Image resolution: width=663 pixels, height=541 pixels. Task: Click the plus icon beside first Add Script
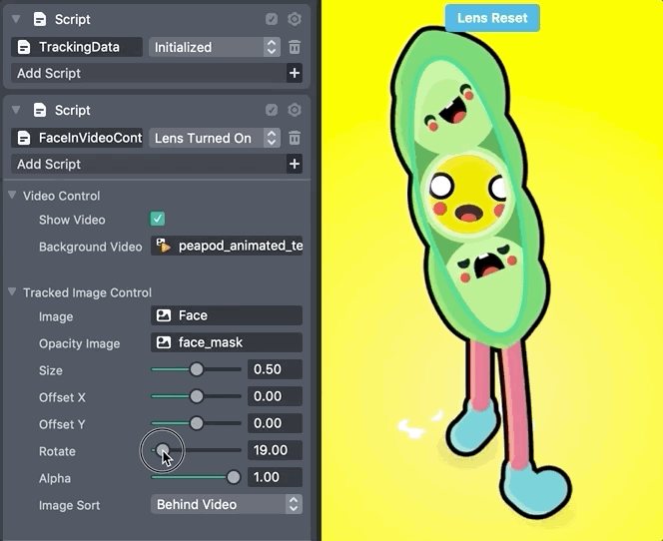tap(295, 73)
